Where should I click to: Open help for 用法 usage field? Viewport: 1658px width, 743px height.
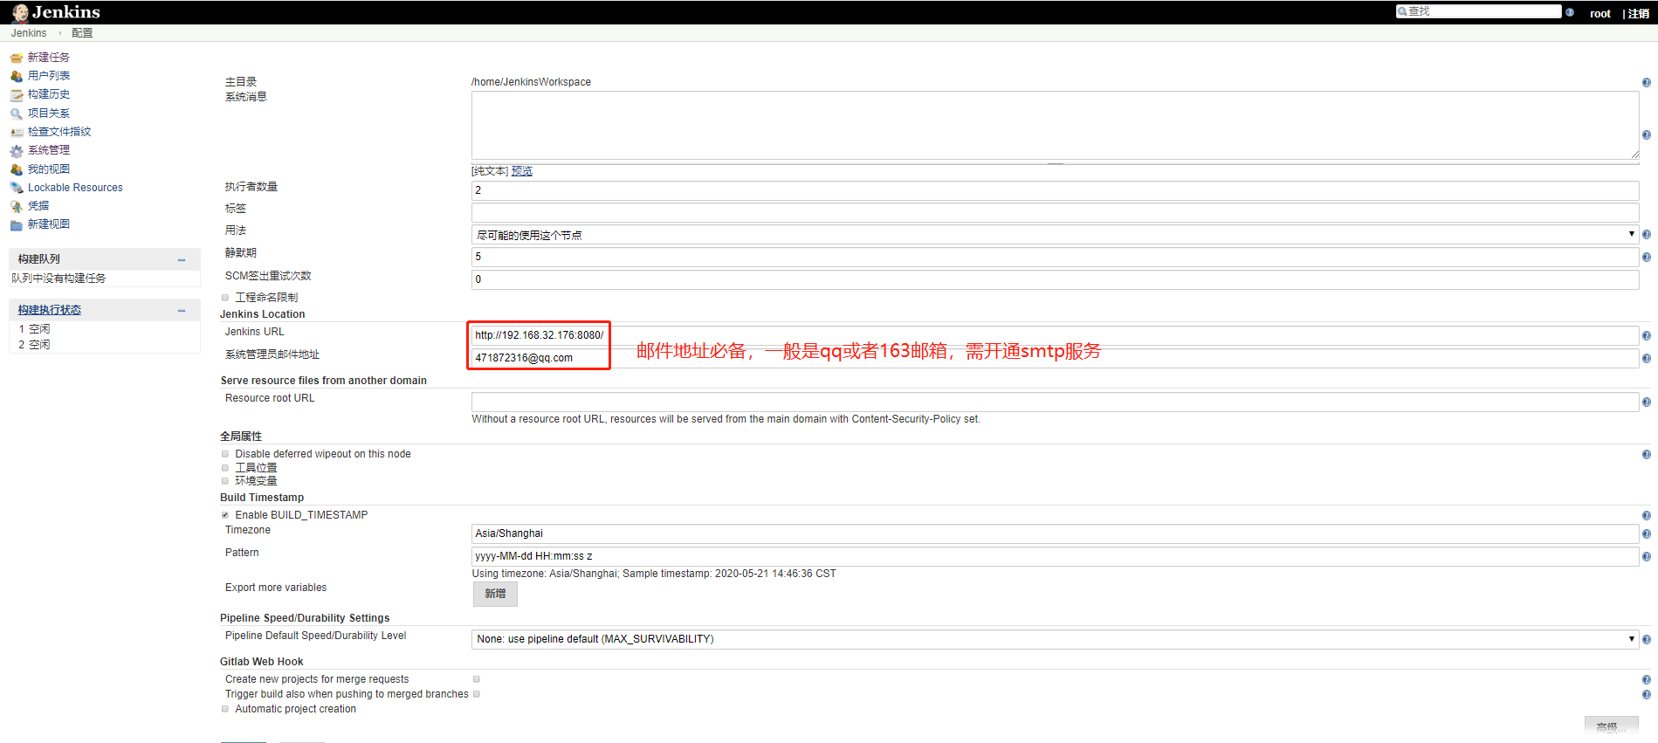[1646, 235]
